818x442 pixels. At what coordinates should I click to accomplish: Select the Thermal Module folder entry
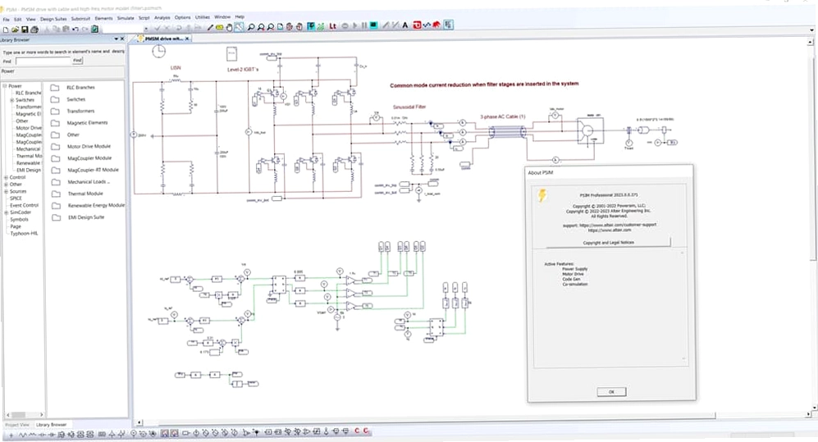point(85,194)
